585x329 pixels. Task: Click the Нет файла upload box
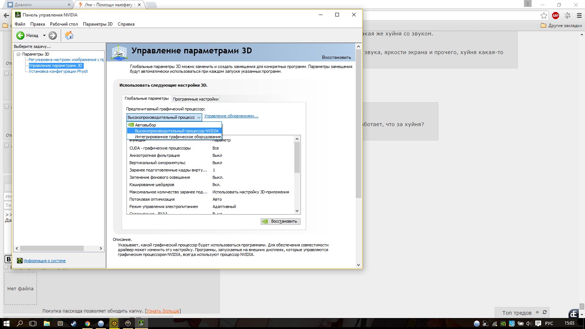(x=20, y=288)
